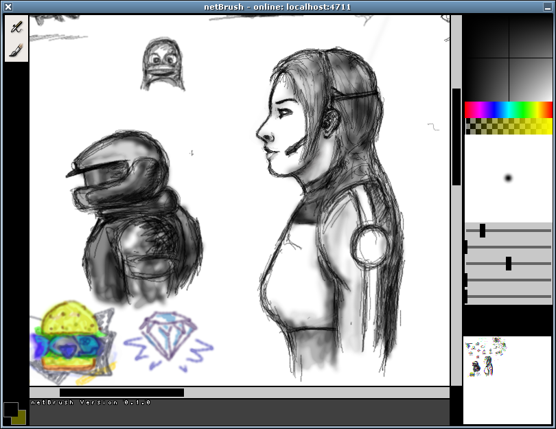This screenshot has height=429, width=556.
Task: Click the horizontal canvas scrollbar thumb
Action: (x=121, y=393)
